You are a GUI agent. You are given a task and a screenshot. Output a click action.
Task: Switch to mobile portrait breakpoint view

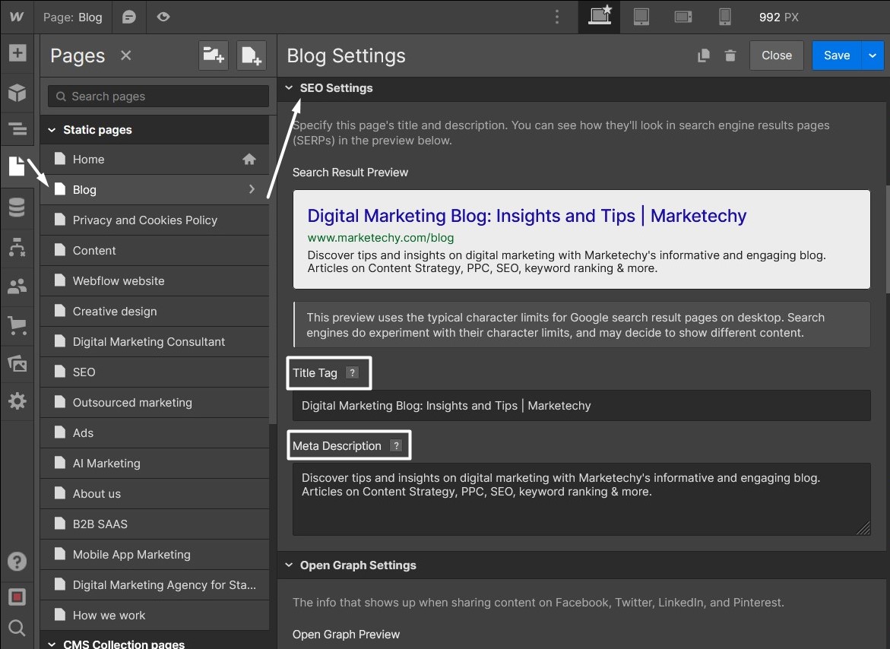tap(724, 17)
